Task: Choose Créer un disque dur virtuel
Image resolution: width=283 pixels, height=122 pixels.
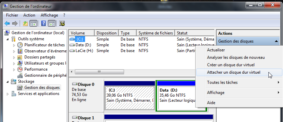Action: (x=239, y=65)
